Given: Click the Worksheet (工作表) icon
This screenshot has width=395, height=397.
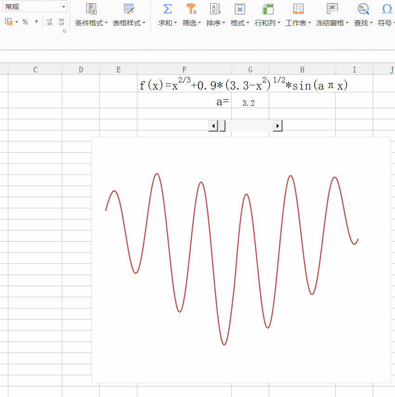Looking at the screenshot, I should [x=298, y=9].
